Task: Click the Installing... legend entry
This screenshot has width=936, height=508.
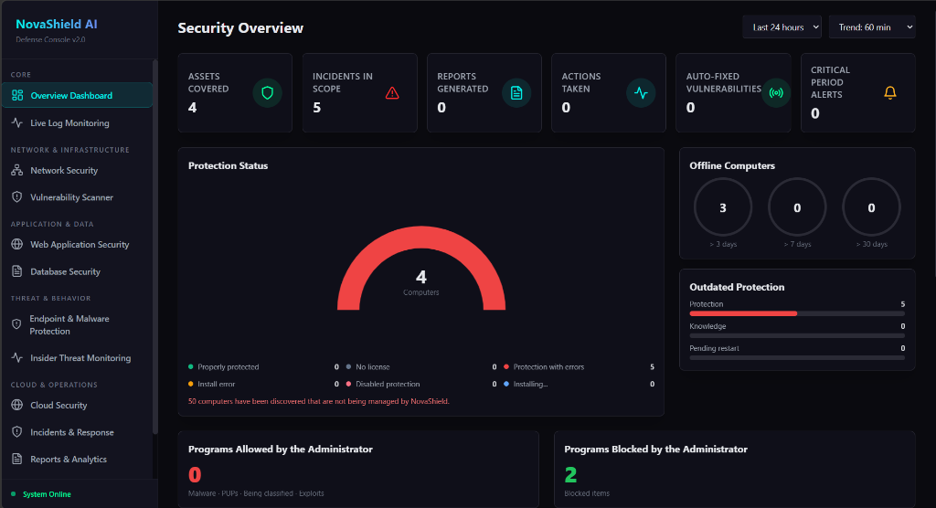Action: click(x=579, y=384)
